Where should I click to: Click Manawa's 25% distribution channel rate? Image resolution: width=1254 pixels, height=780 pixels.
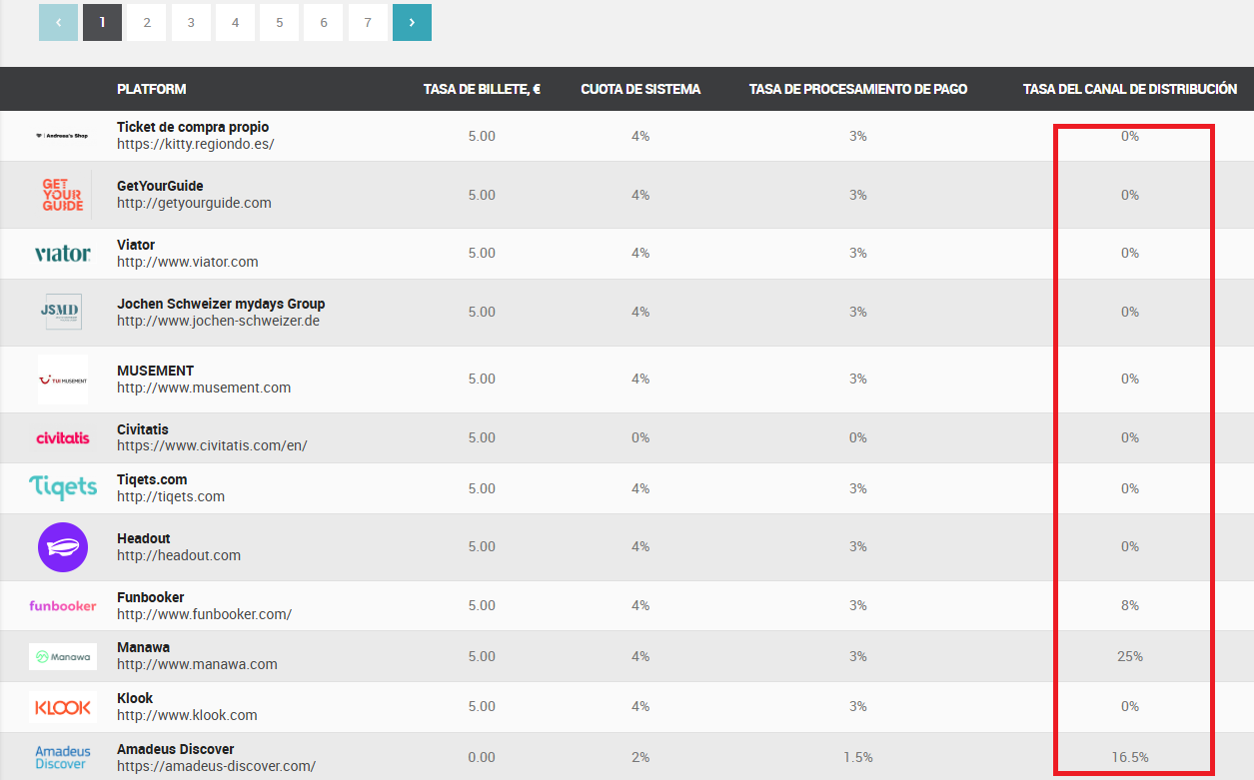click(x=1130, y=656)
